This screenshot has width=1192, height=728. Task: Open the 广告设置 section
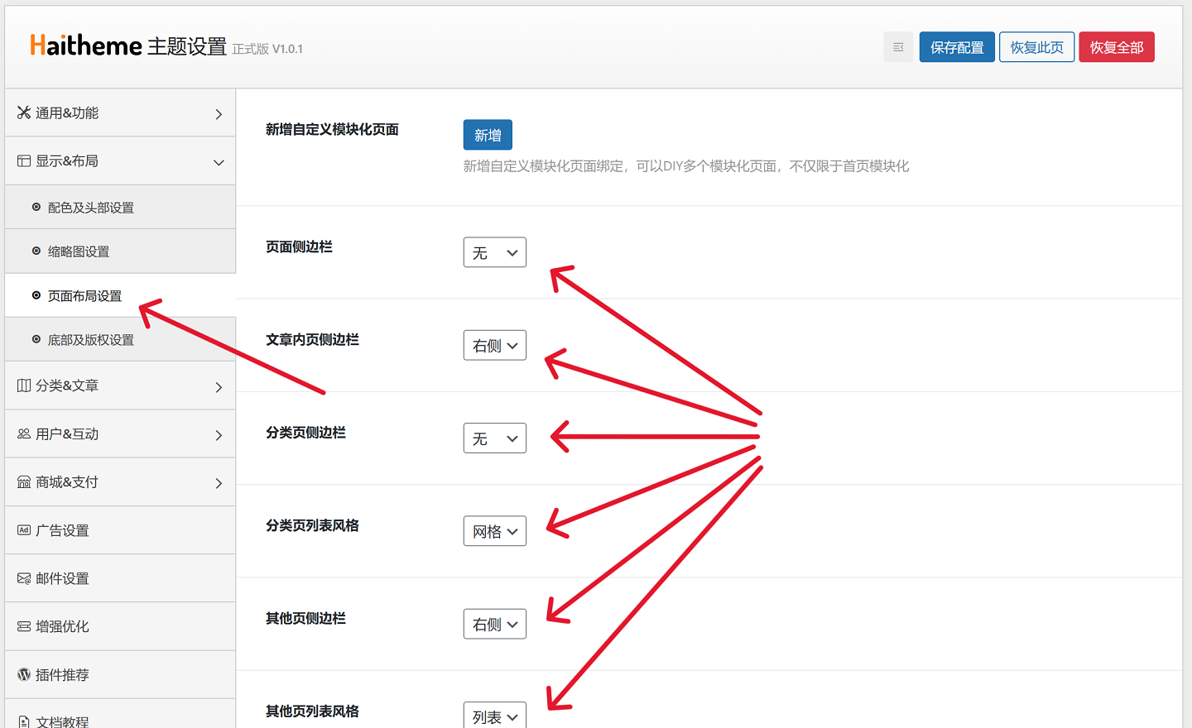point(120,530)
